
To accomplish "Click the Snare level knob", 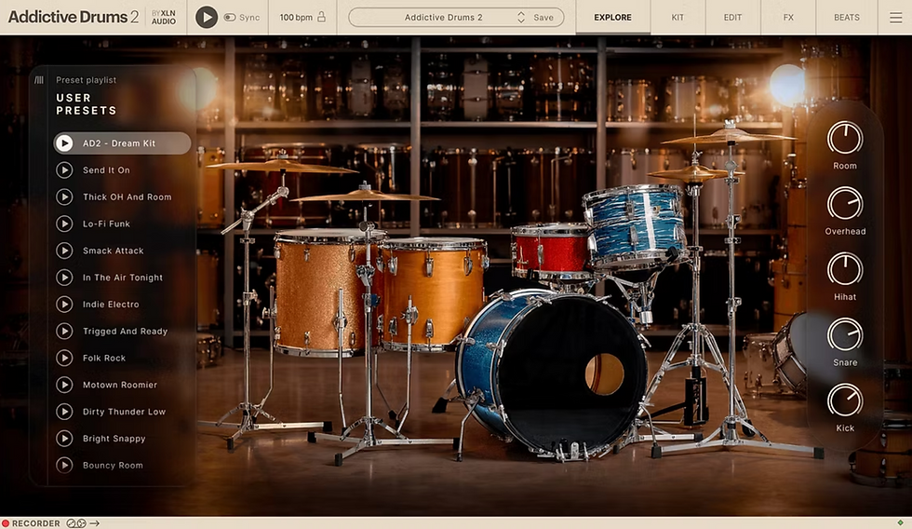I will (x=845, y=334).
